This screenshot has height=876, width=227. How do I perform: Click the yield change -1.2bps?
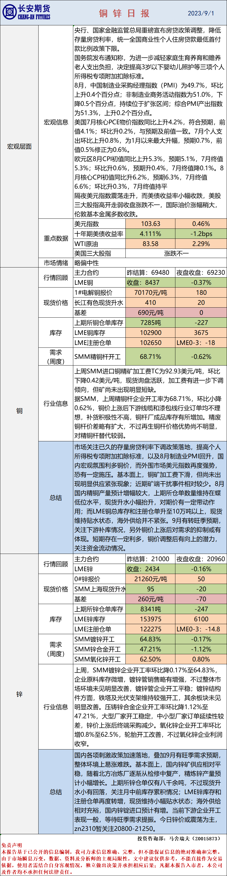click(x=201, y=234)
